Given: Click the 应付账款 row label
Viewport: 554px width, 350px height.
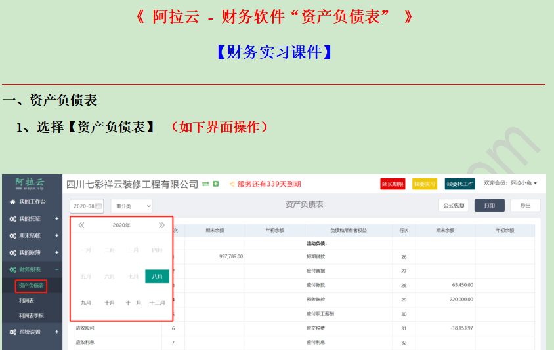Looking at the screenshot, I should point(316,285).
